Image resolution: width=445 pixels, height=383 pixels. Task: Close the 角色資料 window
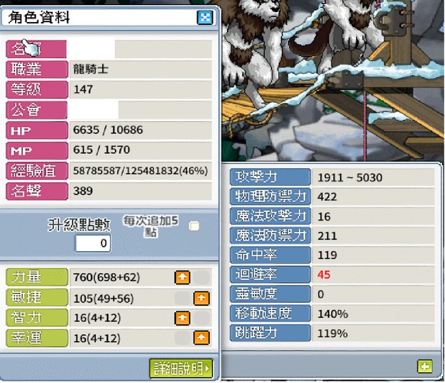pos(204,18)
